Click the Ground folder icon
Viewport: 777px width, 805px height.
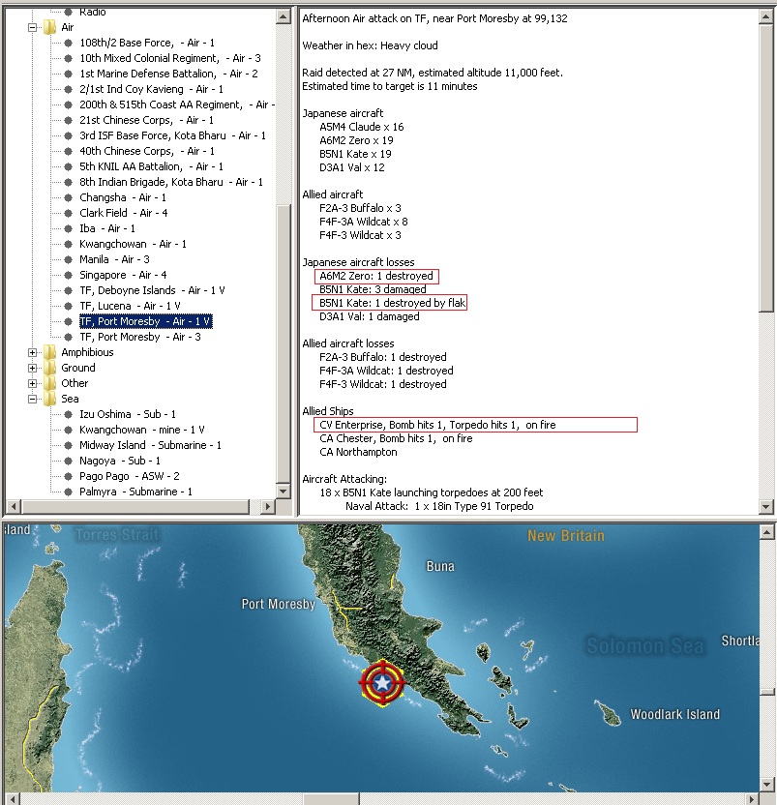pos(49,368)
